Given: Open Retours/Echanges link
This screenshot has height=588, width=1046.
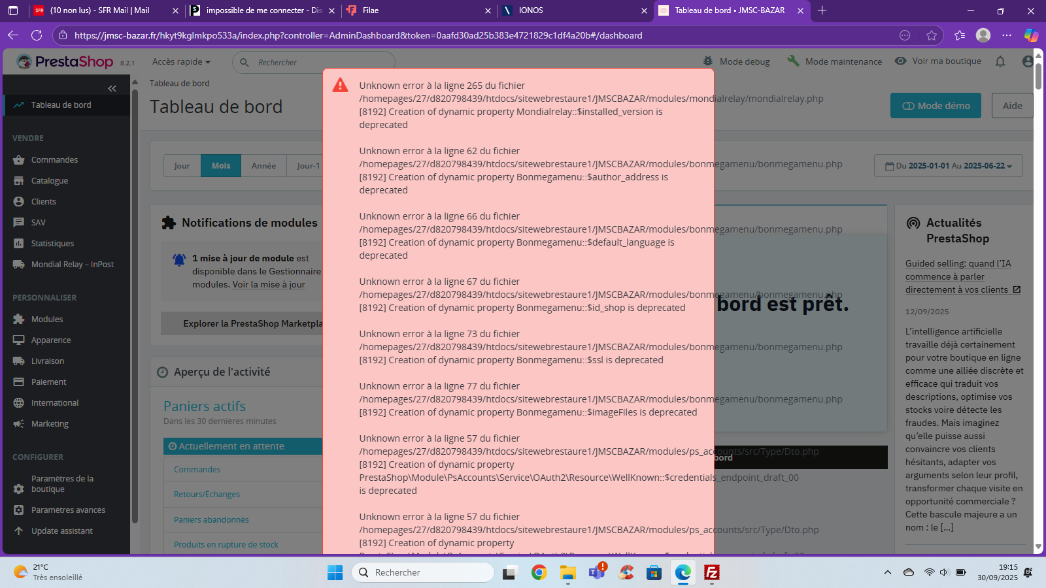Looking at the screenshot, I should coord(207,495).
